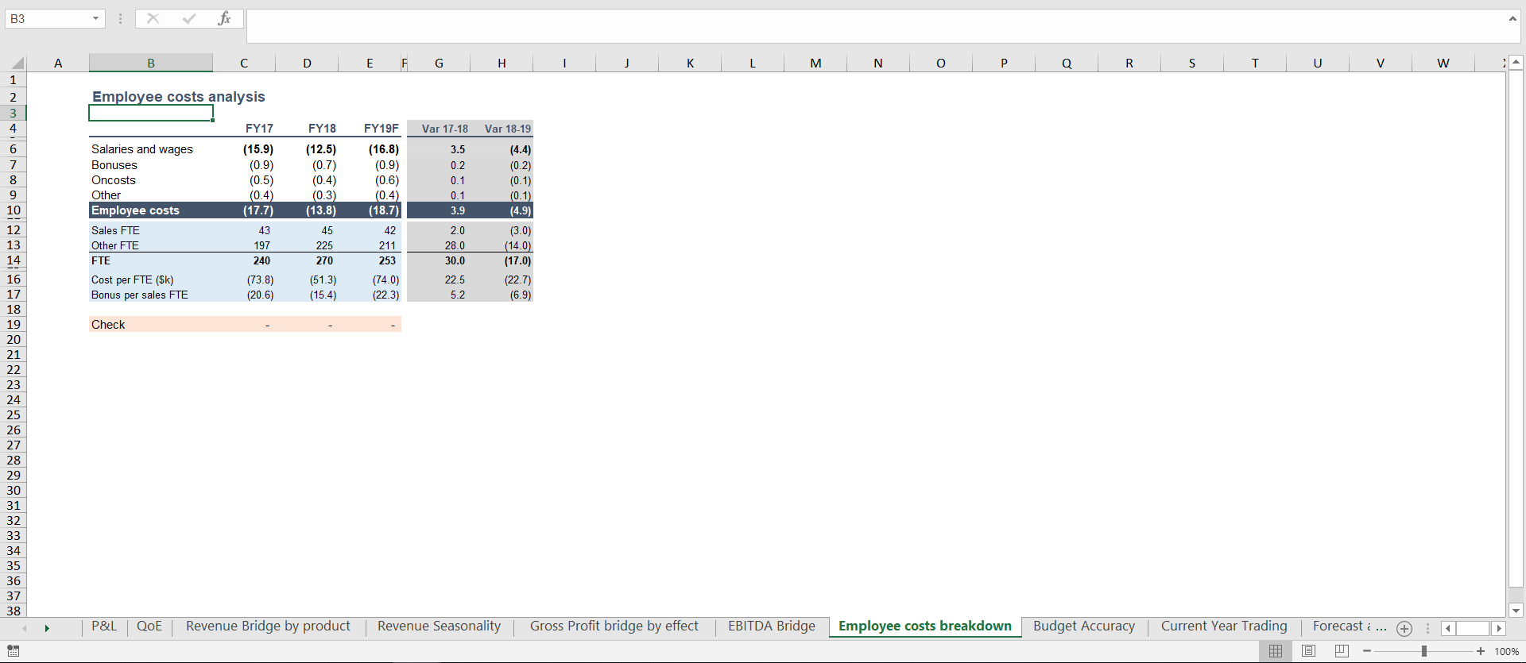
Task: Open the Name Box dropdown arrow
Action: [95, 18]
